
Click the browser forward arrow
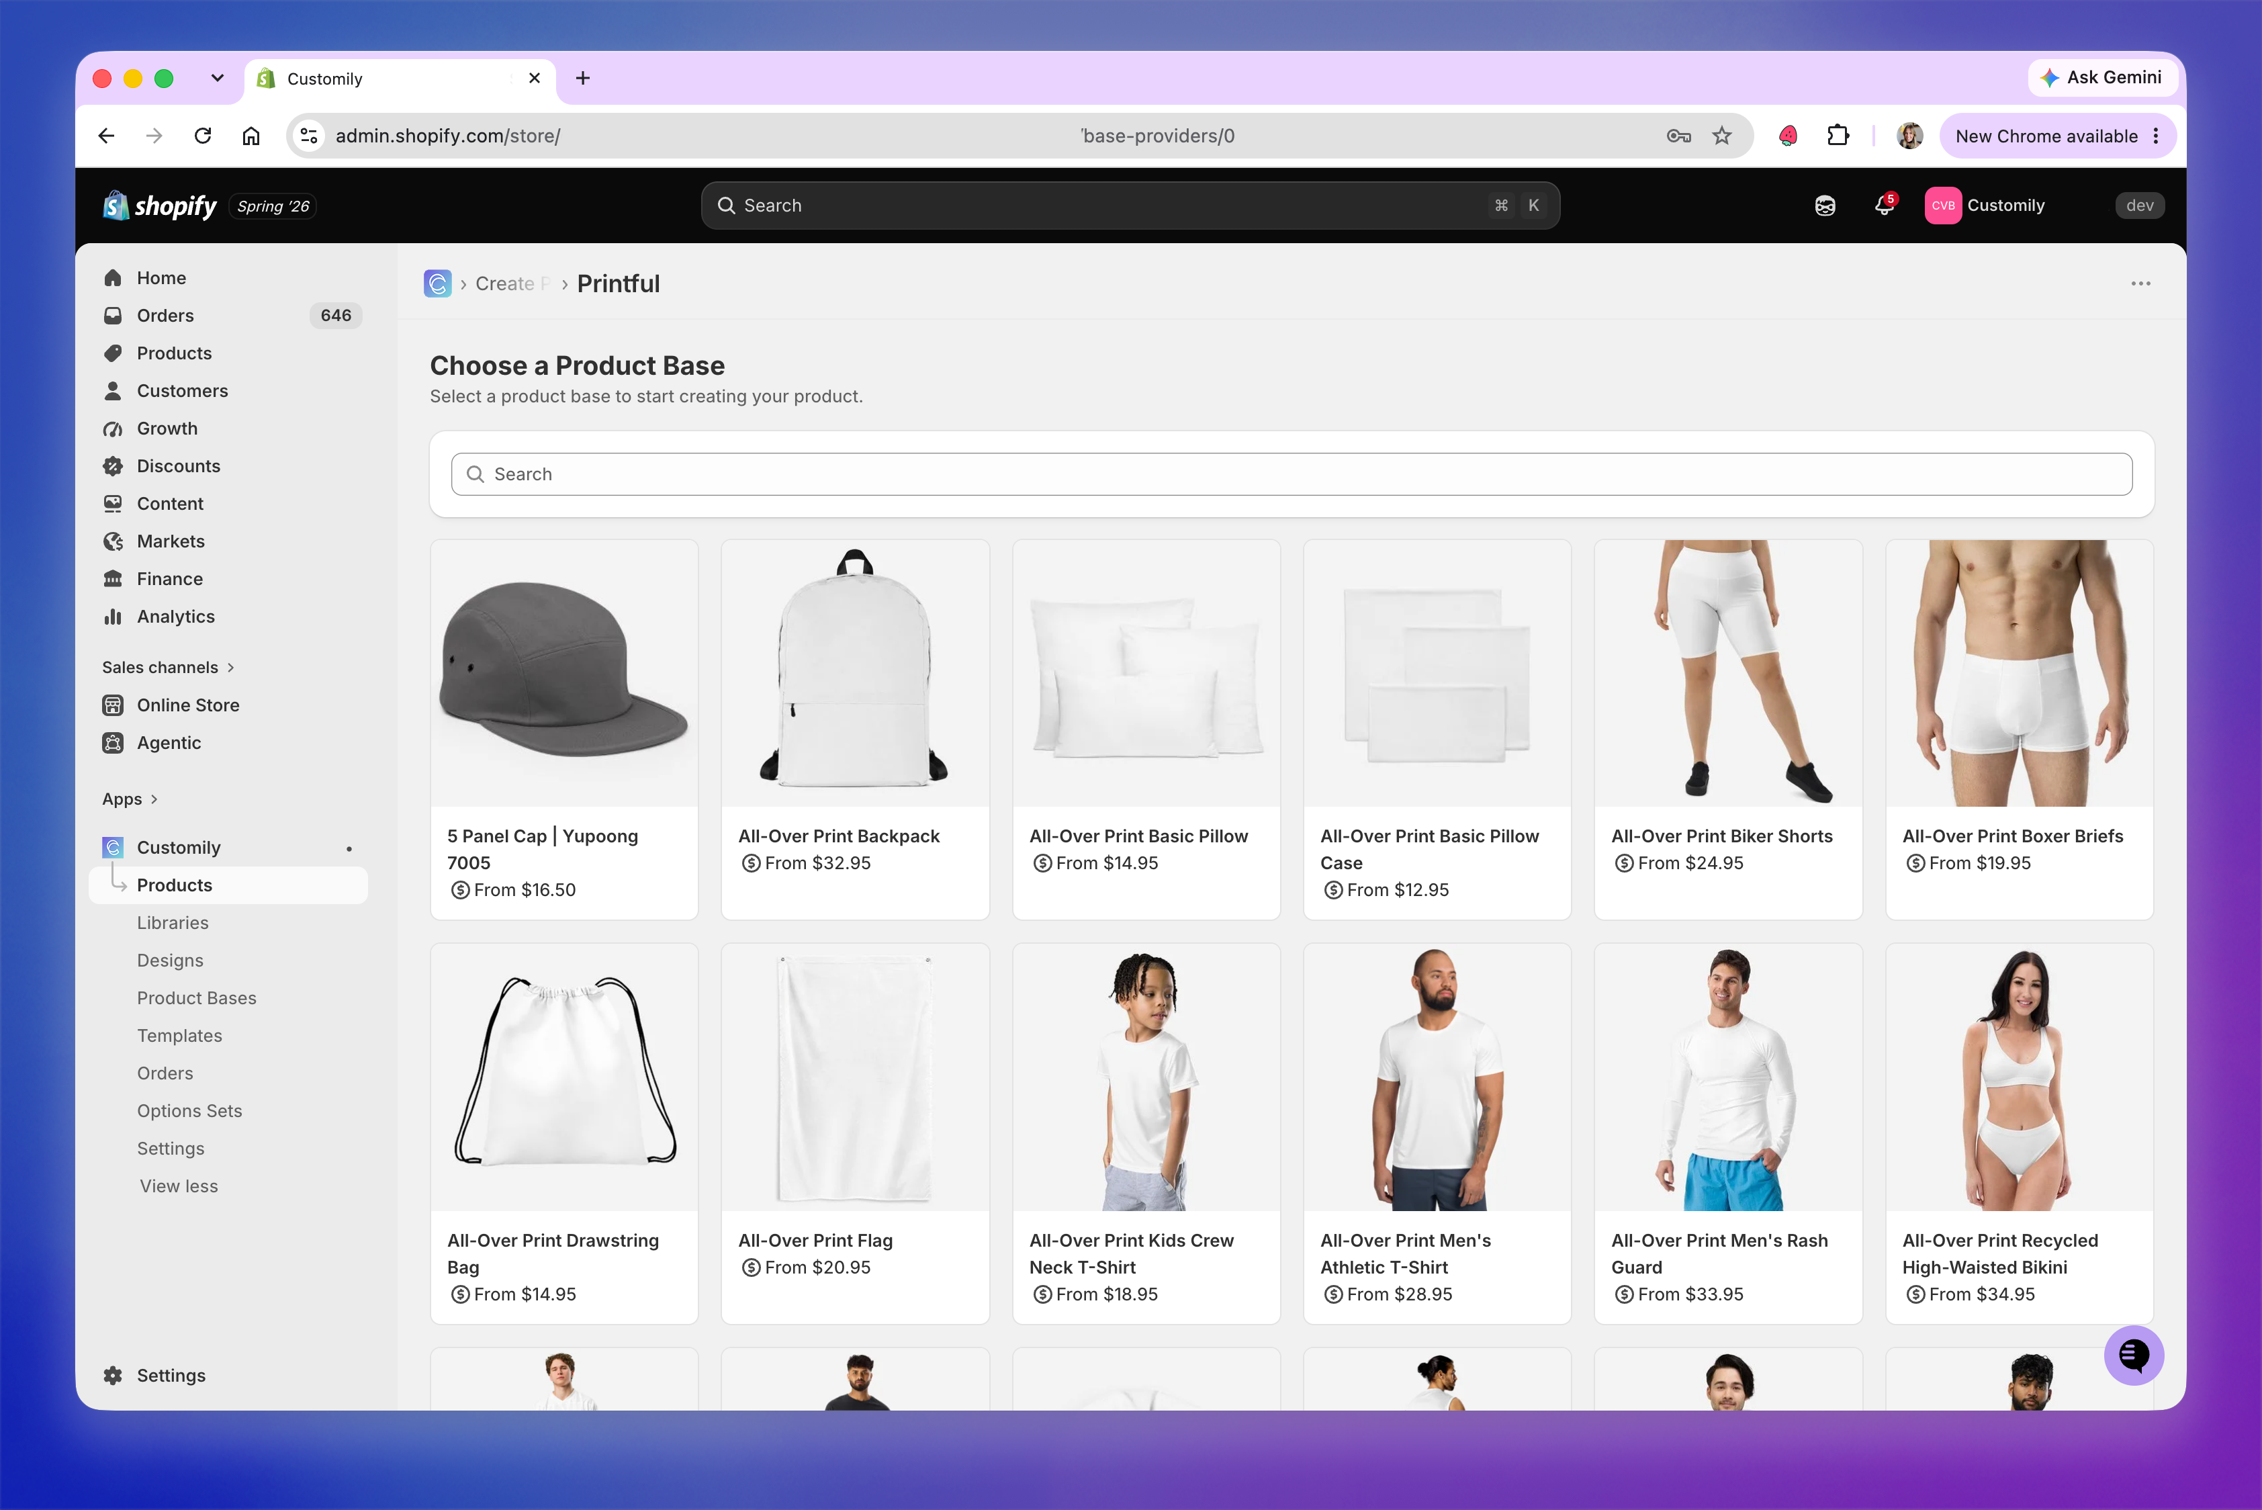[x=154, y=136]
